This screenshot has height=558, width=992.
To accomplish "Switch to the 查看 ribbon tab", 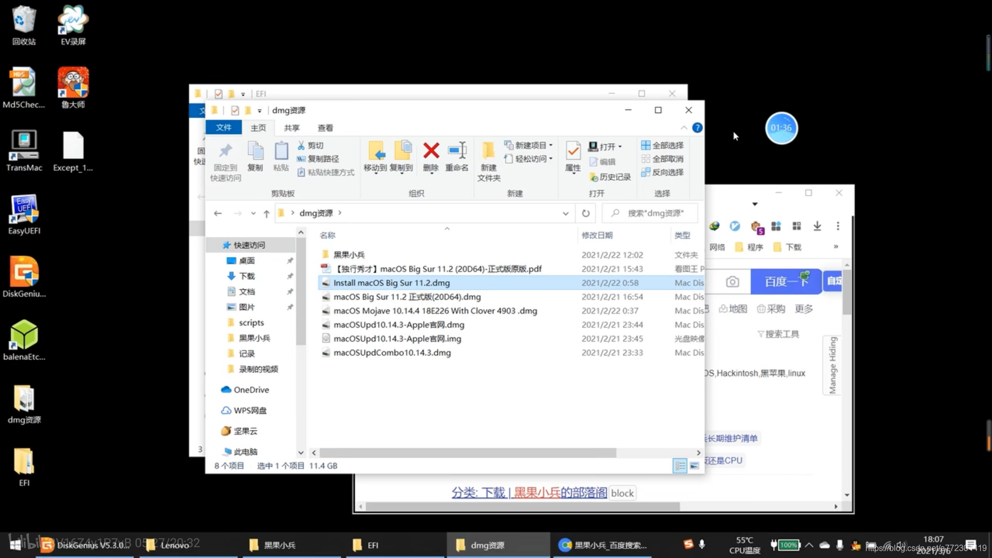I will point(326,128).
